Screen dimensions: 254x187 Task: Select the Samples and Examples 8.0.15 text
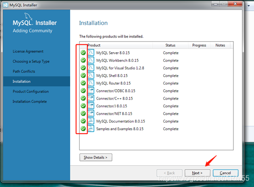(x=120, y=128)
